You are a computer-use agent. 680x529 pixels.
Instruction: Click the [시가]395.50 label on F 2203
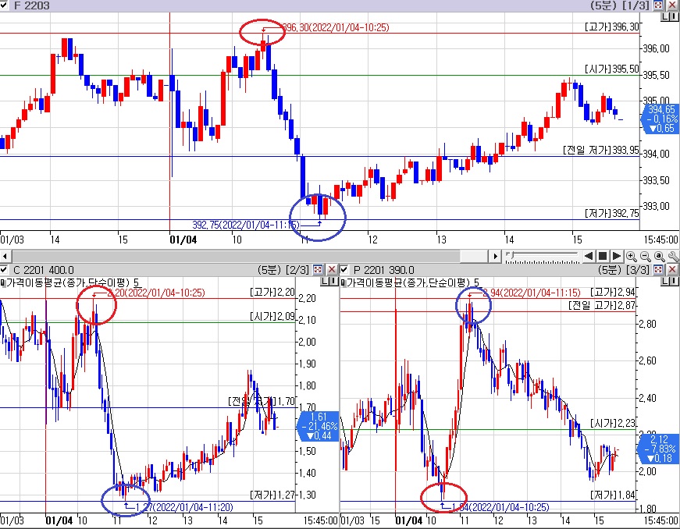pyautogui.click(x=612, y=69)
